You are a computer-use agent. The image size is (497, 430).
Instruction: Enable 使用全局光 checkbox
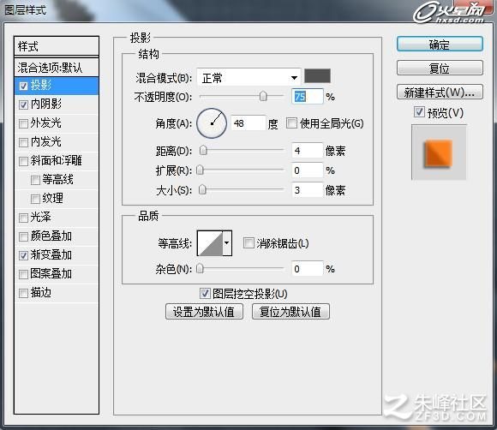[x=291, y=123]
